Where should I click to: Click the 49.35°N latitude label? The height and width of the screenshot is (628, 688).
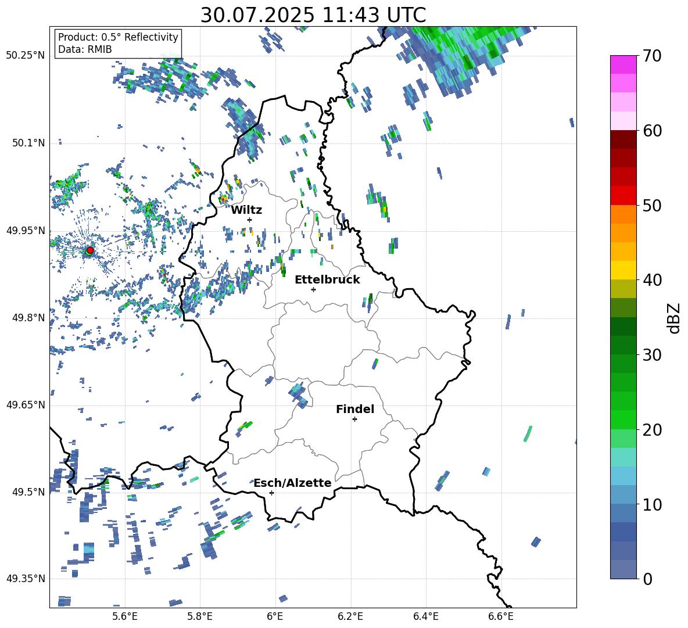[x=26, y=579]
